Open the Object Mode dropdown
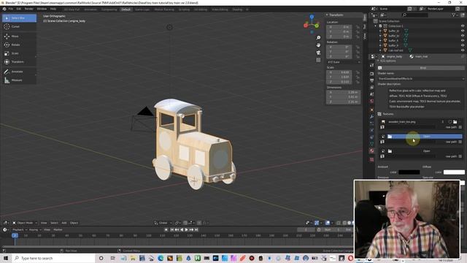This screenshot has height=263, width=467. (25, 223)
